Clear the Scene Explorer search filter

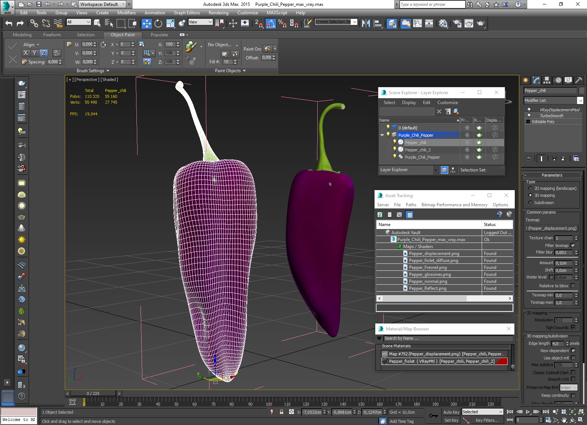[x=439, y=111]
